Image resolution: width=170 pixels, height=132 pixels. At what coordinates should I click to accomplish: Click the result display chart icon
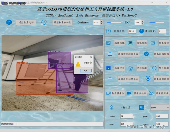[153, 43]
